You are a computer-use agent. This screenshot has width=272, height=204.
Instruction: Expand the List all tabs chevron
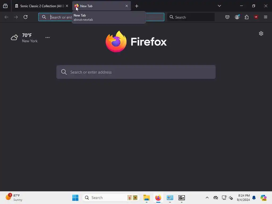(x=219, y=6)
